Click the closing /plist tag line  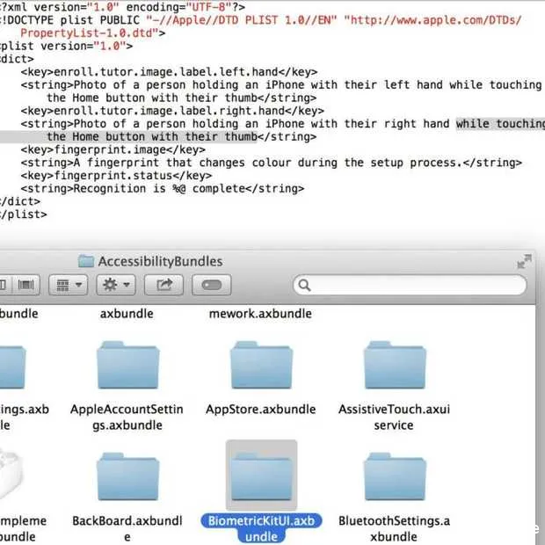(23, 214)
